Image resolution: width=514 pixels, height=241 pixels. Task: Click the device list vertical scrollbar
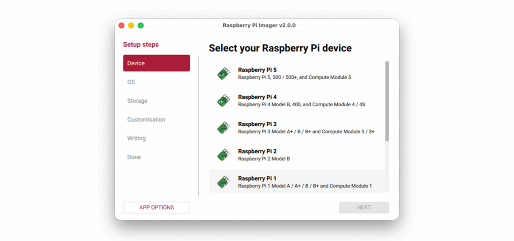coord(387,101)
